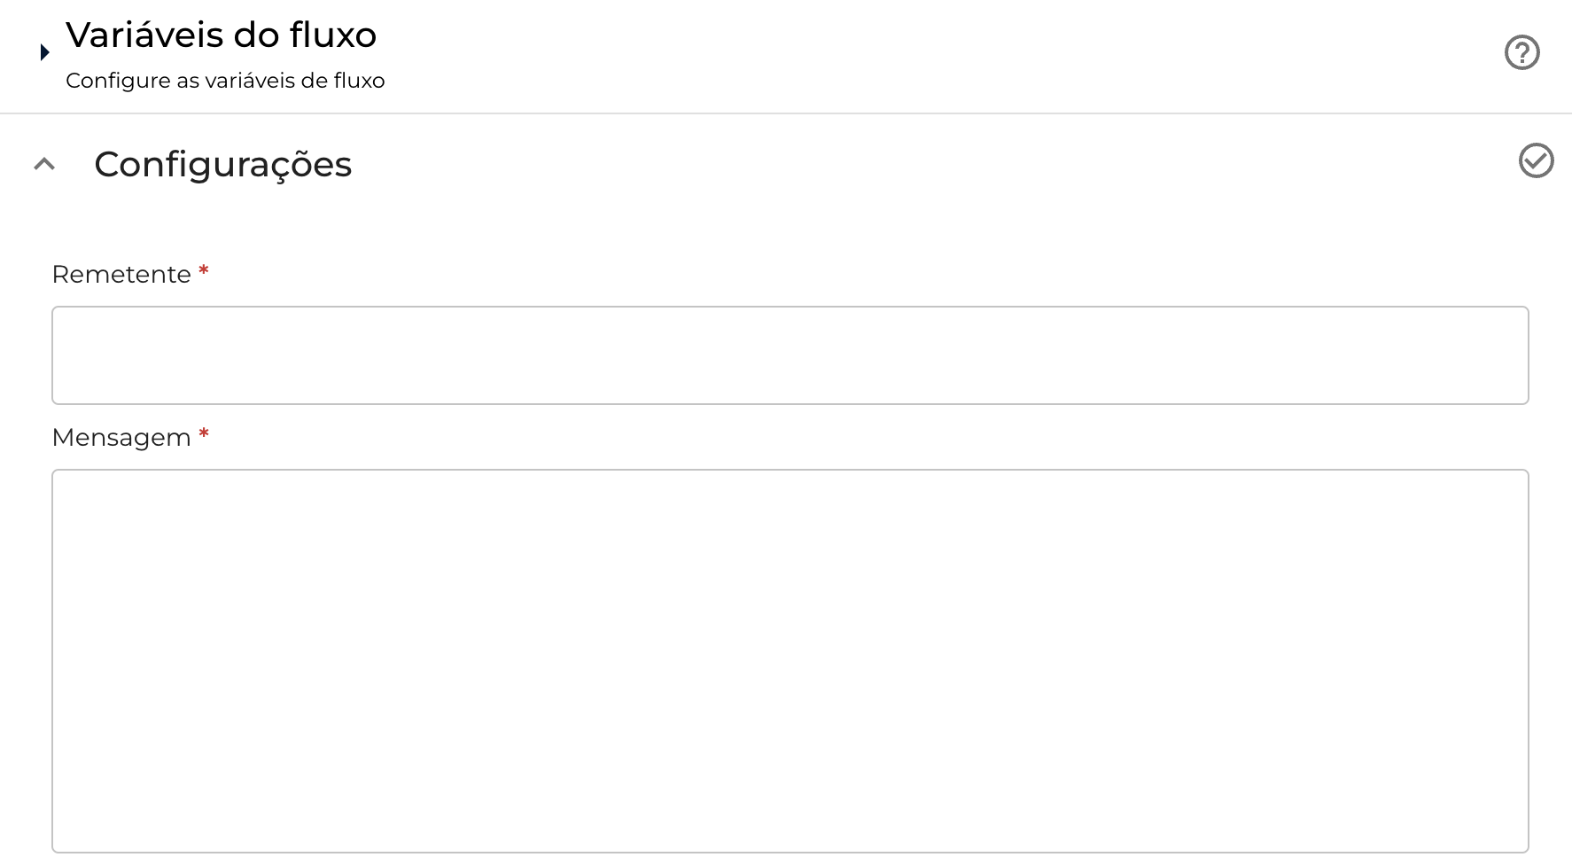Viewport: 1572px width, 865px height.
Task: Click the red asterisk next to Mensagem
Action: tap(204, 434)
